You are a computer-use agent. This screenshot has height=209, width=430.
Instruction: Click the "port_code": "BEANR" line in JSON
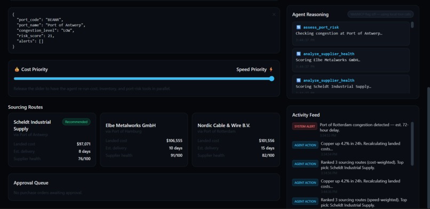point(40,20)
